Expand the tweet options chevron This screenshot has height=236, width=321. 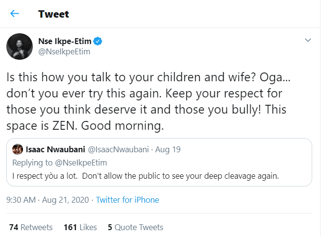pos(308,40)
